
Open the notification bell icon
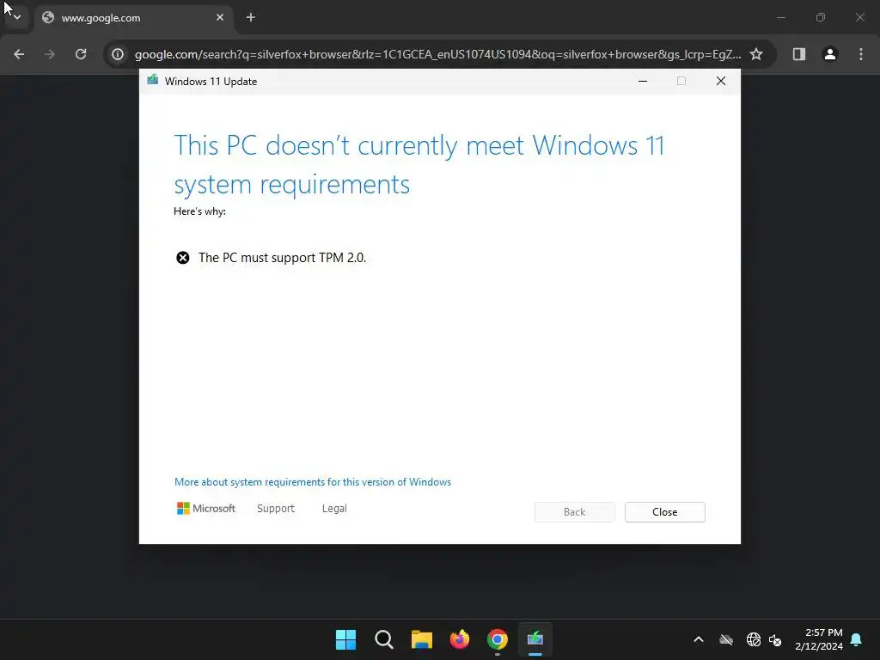[x=857, y=639]
